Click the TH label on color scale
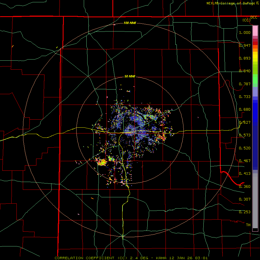260x260 pixels. point(248,225)
